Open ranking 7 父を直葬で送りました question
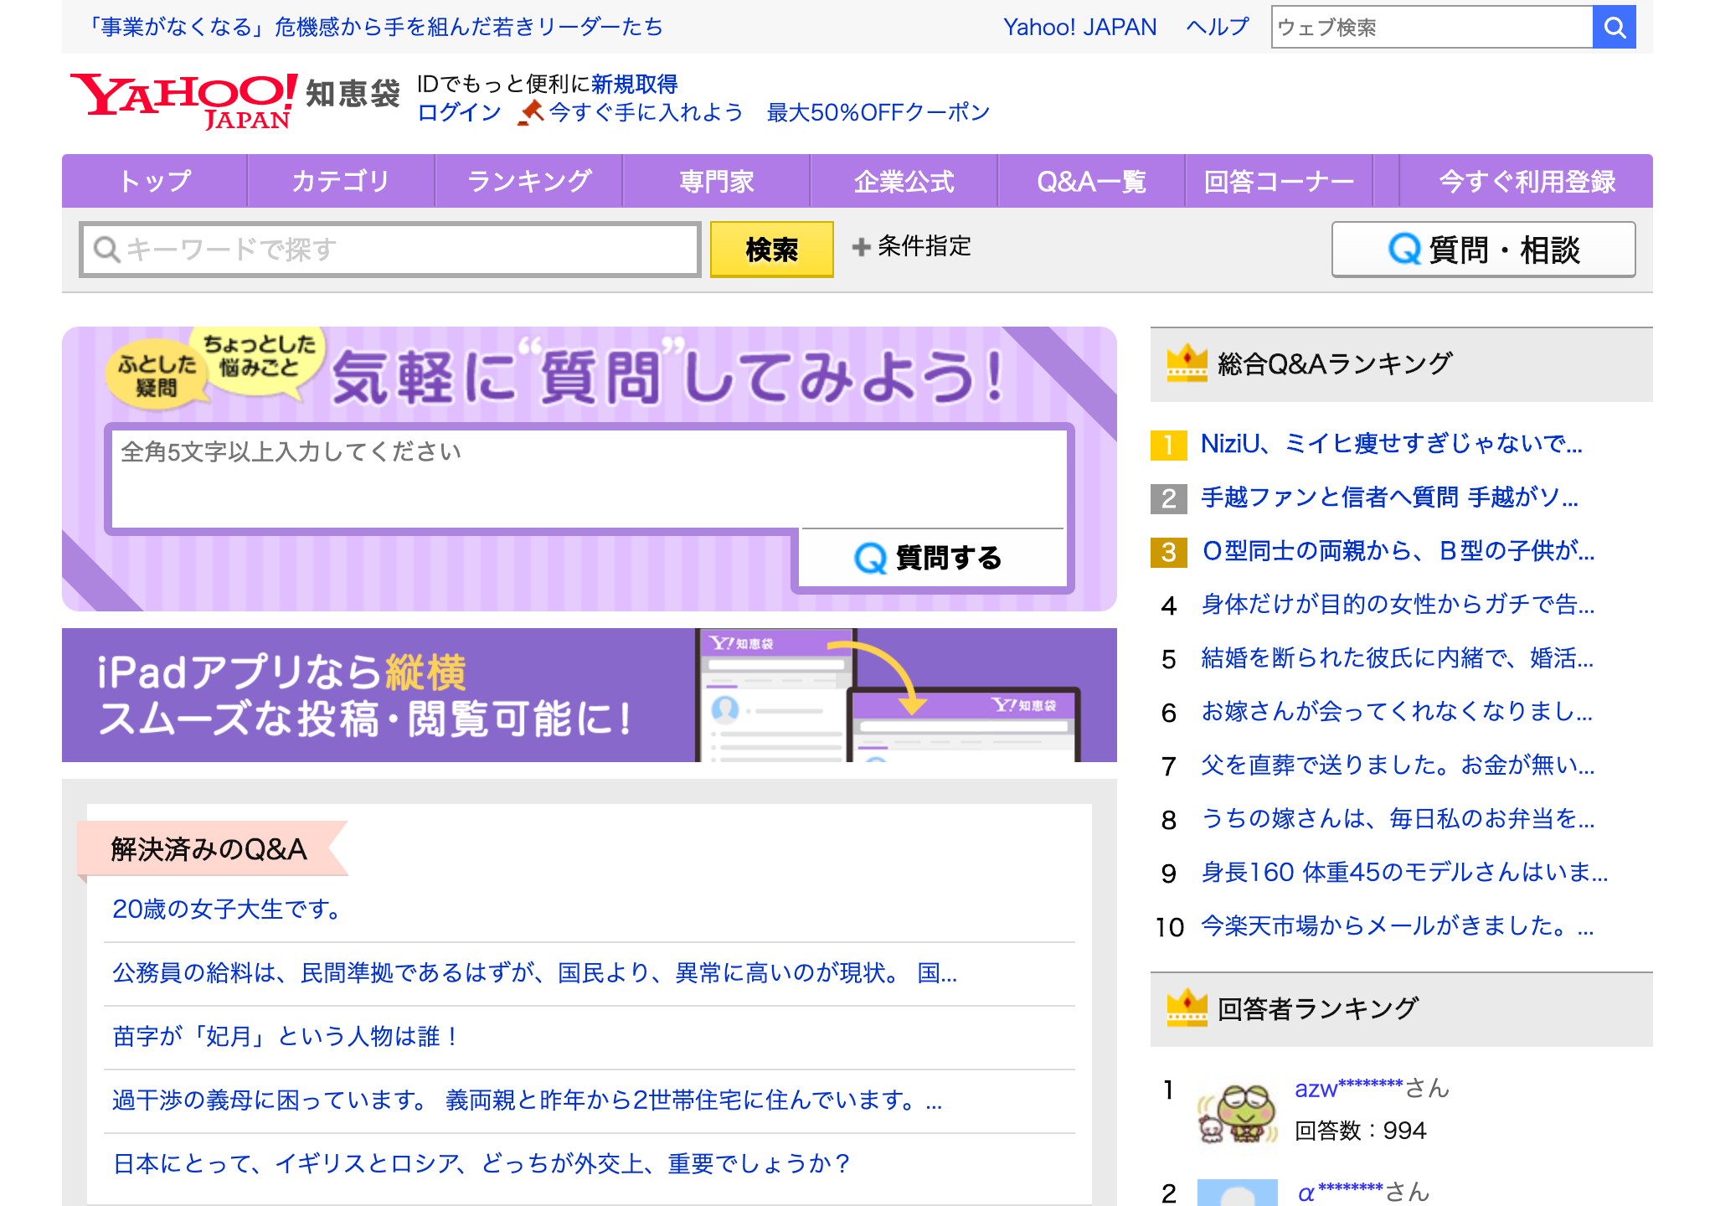The height and width of the screenshot is (1206, 1715). [1398, 765]
